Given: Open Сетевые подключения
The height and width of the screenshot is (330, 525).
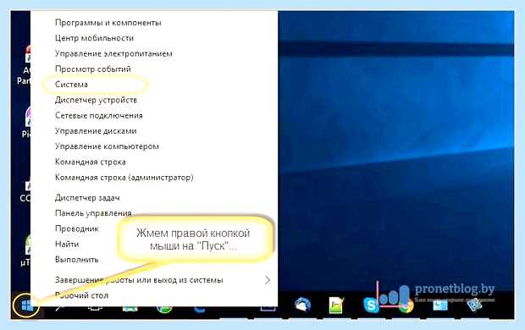Looking at the screenshot, I should click(x=99, y=115).
